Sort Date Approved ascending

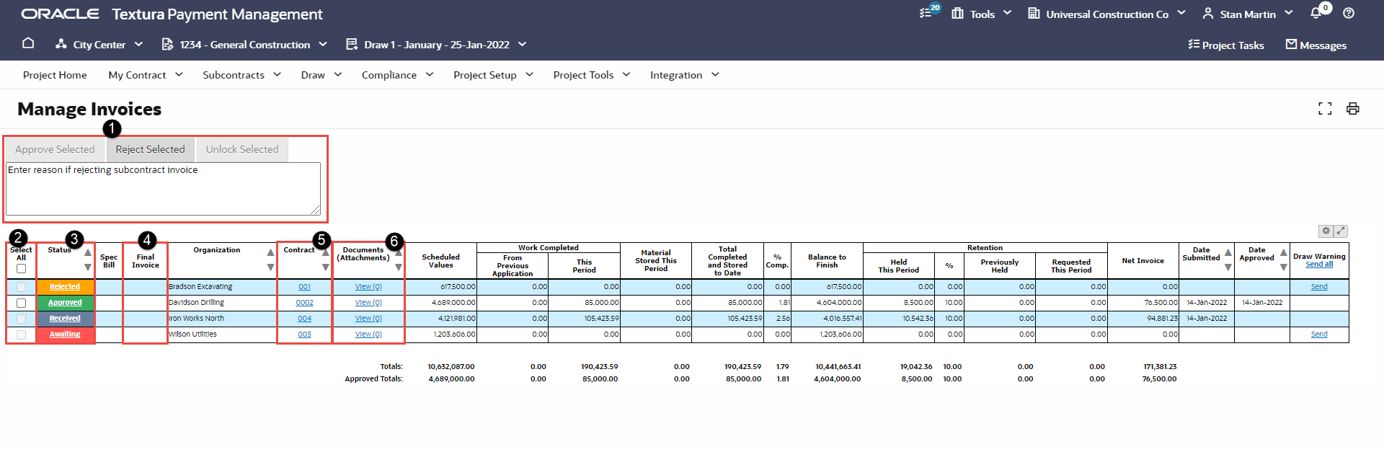coord(1283,252)
